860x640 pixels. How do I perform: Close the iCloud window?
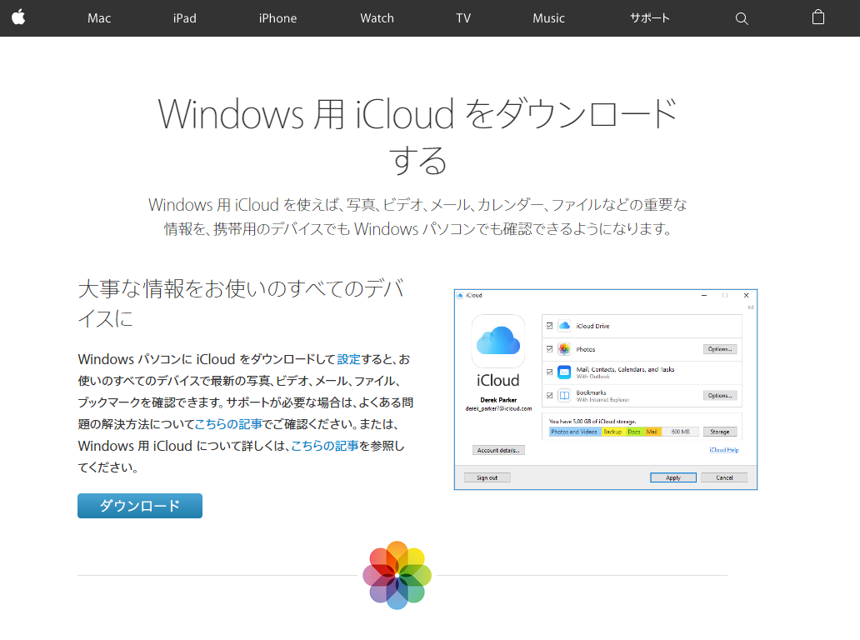(x=746, y=295)
